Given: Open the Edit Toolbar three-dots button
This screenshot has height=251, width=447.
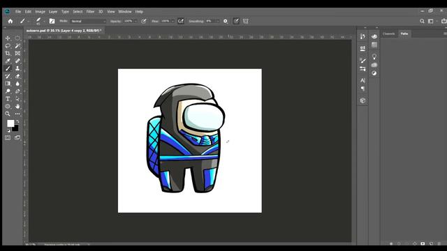Looking at the screenshot, I should click(x=17, y=114).
